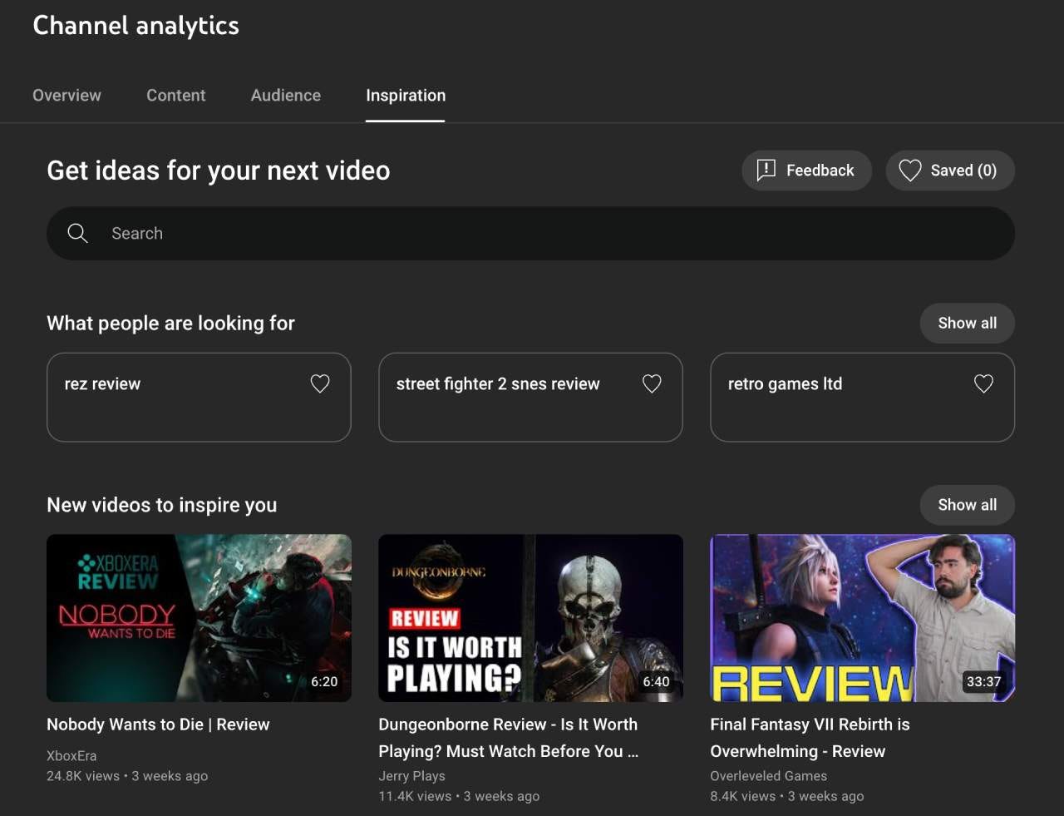Click the 33:37 duration badge
This screenshot has width=1064, height=816.
click(983, 682)
